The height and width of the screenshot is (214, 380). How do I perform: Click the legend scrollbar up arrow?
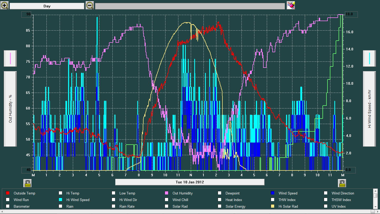tap(375, 191)
